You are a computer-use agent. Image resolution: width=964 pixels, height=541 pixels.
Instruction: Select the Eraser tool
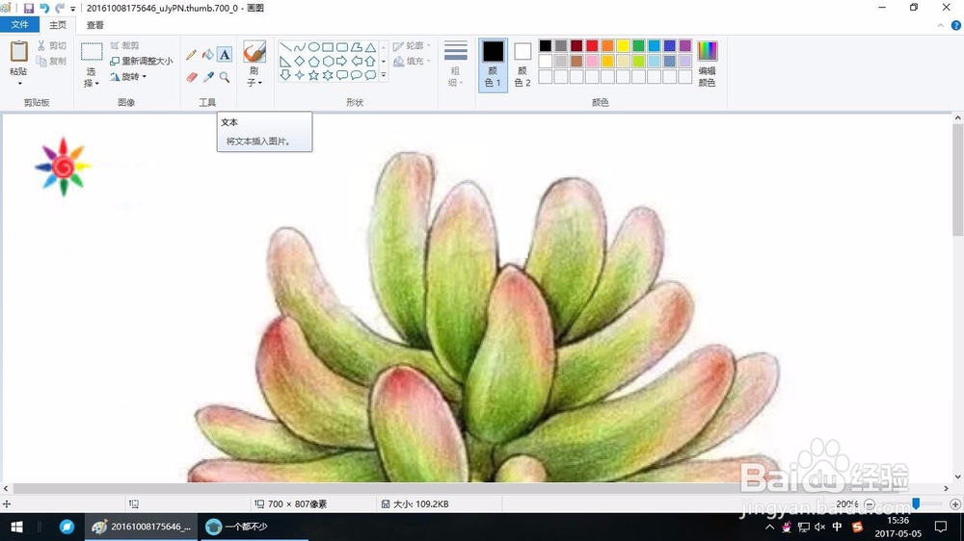(x=191, y=77)
